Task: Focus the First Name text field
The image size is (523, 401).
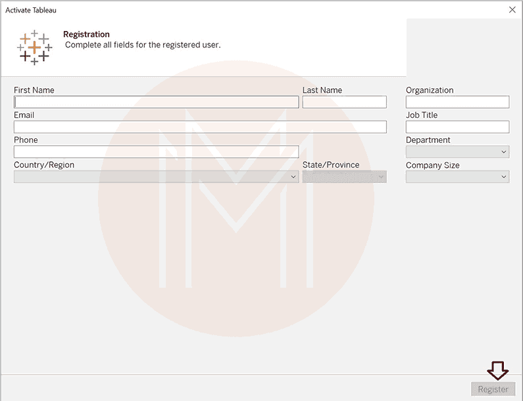Action: (x=156, y=102)
